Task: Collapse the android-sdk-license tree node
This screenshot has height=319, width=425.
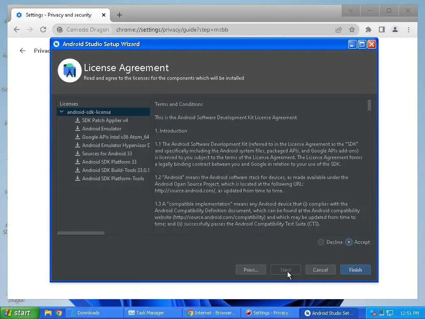Action: 62,112
